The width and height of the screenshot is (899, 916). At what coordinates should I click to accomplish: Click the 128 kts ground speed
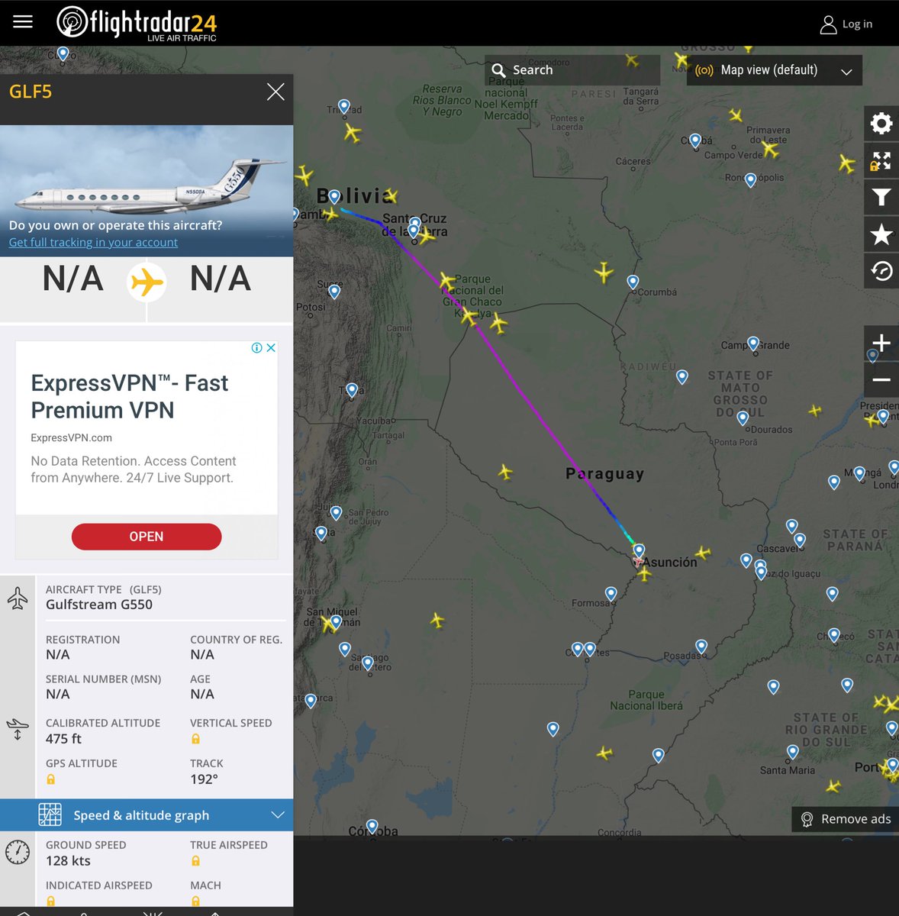pos(68,861)
